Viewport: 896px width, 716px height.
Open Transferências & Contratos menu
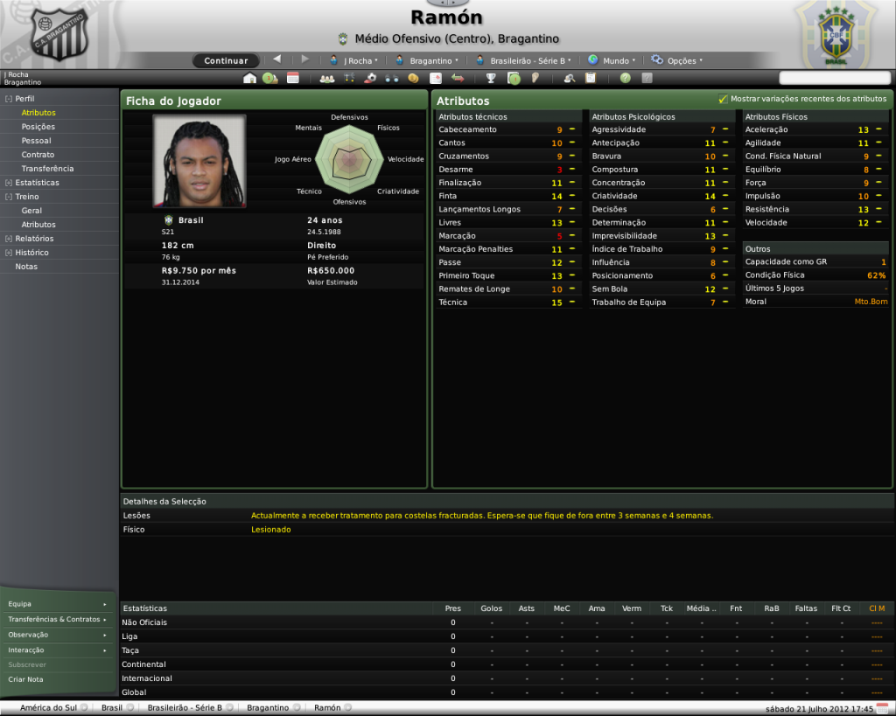coord(58,619)
